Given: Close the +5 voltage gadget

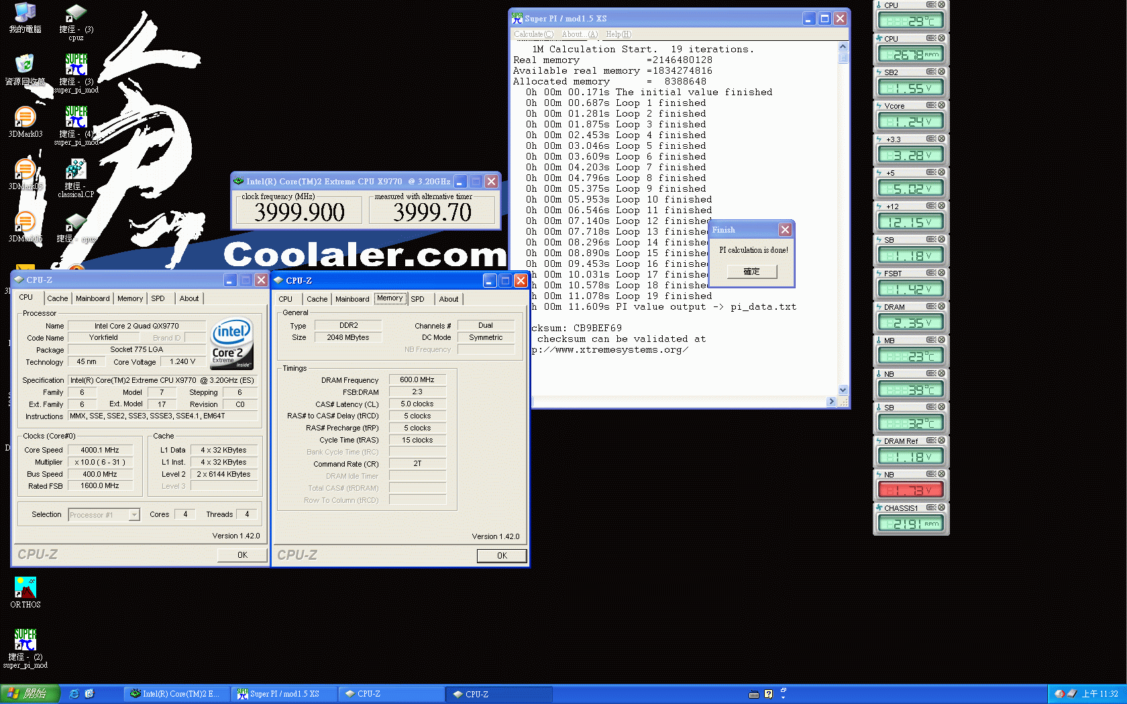Looking at the screenshot, I should pyautogui.click(x=941, y=172).
